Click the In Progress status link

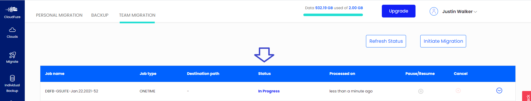coord(269,91)
